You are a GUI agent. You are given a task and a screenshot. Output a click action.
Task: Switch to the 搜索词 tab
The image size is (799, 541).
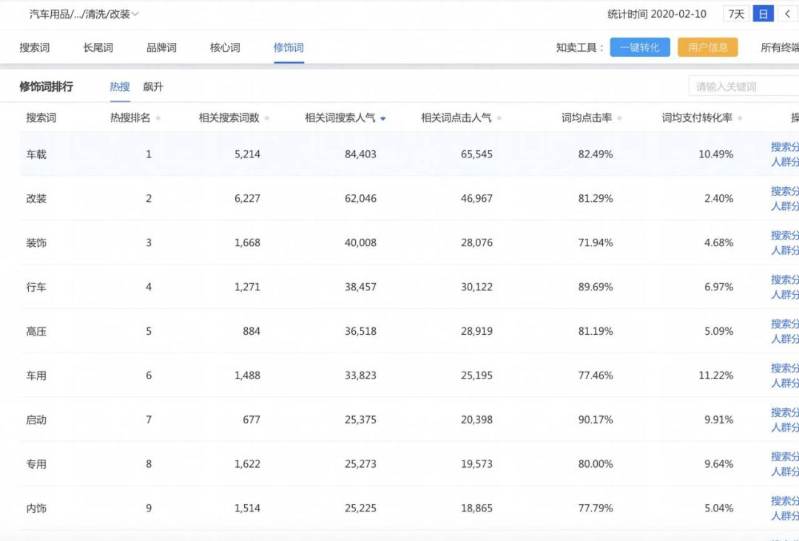point(35,48)
